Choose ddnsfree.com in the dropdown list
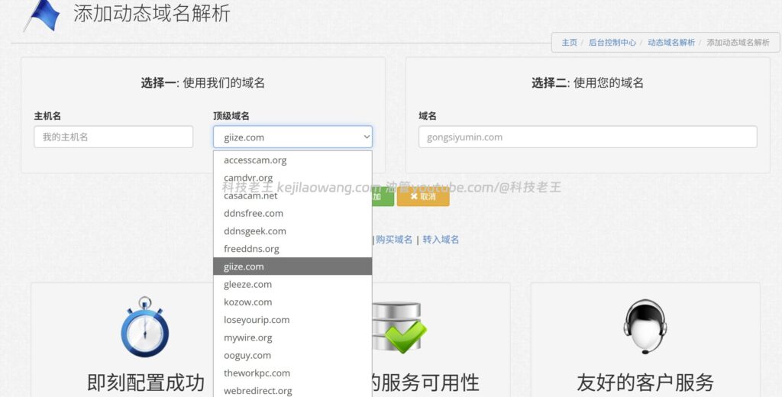The width and height of the screenshot is (782, 397). pyautogui.click(x=292, y=214)
